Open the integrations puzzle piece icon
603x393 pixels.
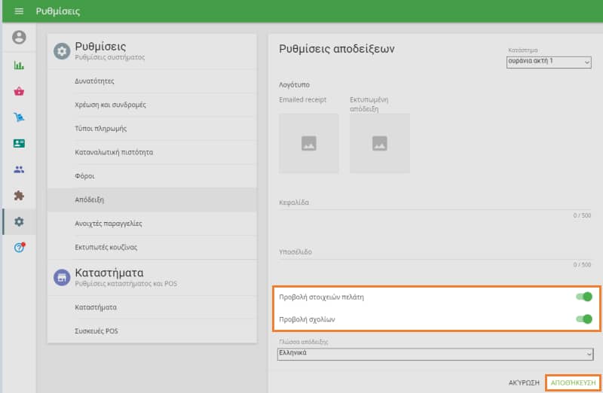19,196
